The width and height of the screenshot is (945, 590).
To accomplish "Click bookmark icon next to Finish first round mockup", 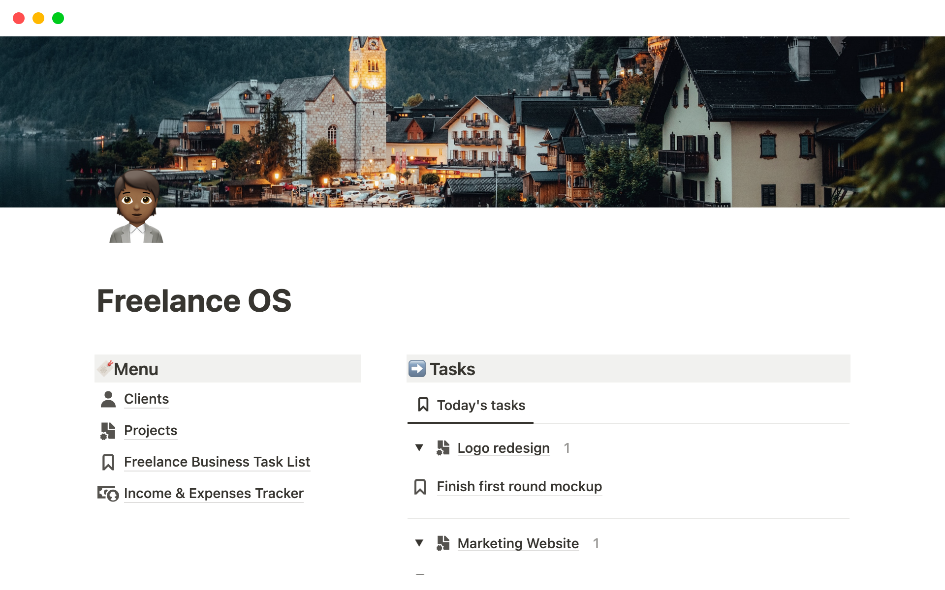I will pos(420,487).
